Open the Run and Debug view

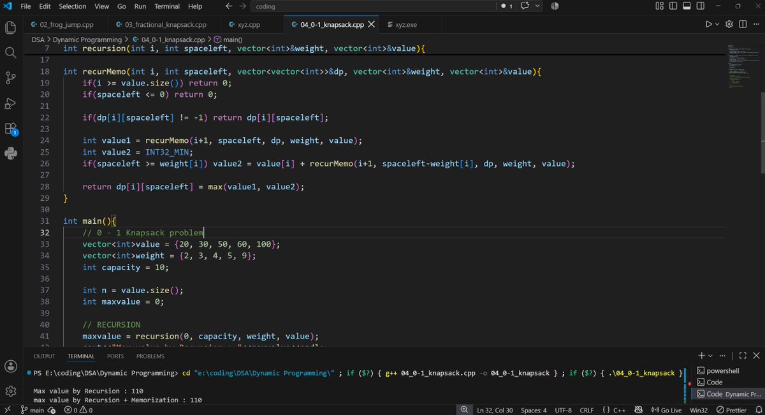(x=11, y=103)
